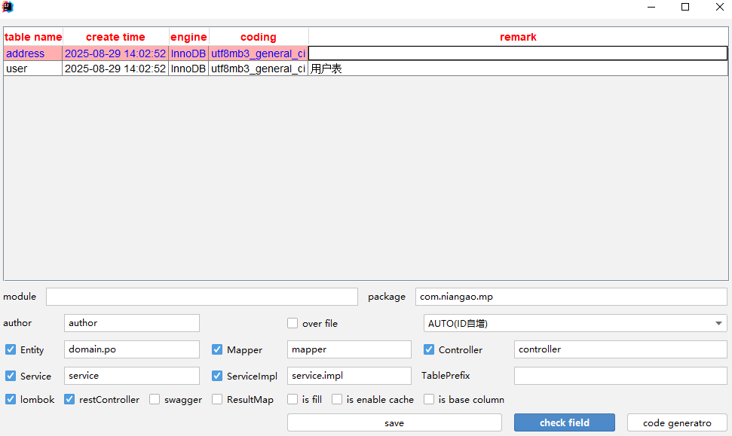Toggle the Service checkbox
Image resolution: width=732 pixels, height=436 pixels.
click(11, 375)
